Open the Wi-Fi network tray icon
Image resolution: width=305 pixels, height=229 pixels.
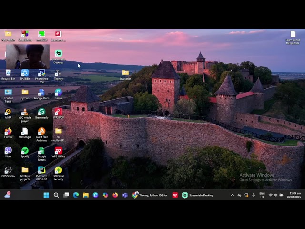270,195
